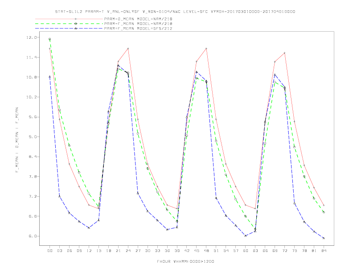The image size is (353, 273).
Task: Click x-axis forecast hour label 63
Action: [x=255, y=251]
